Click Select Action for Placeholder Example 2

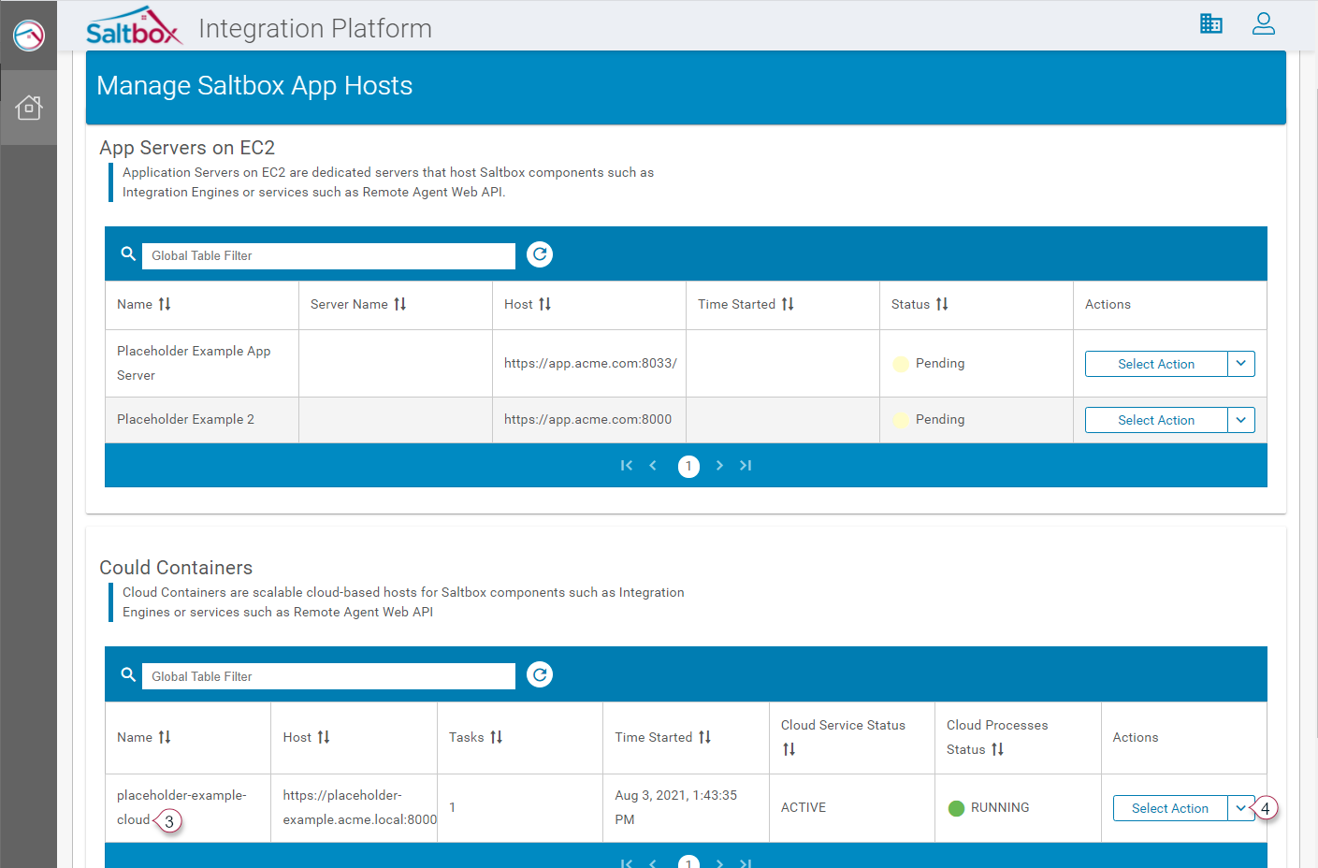(x=1156, y=420)
